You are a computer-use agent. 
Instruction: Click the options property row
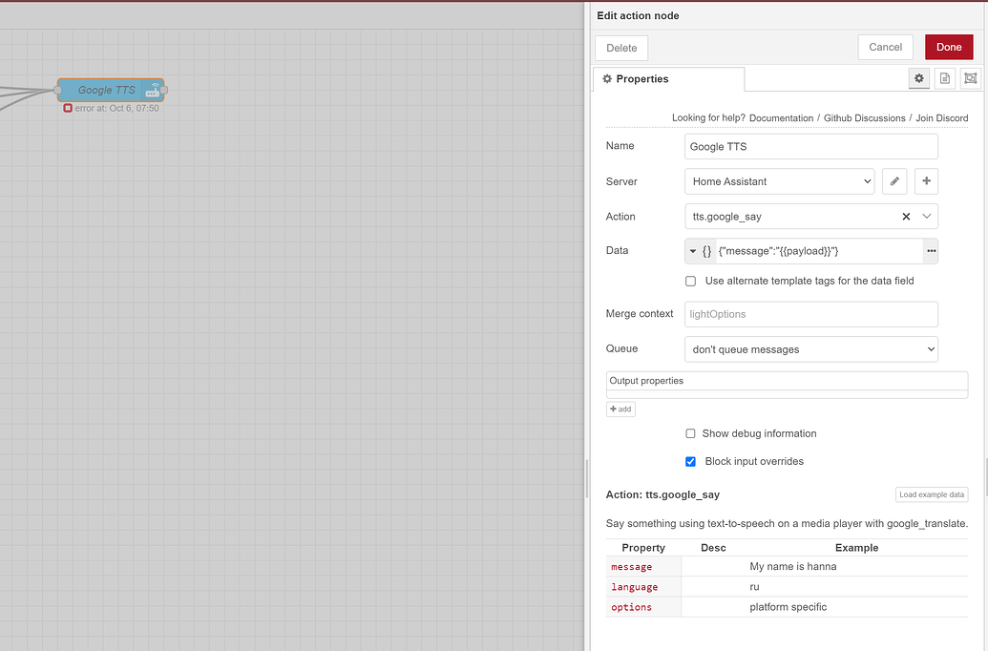pos(787,607)
